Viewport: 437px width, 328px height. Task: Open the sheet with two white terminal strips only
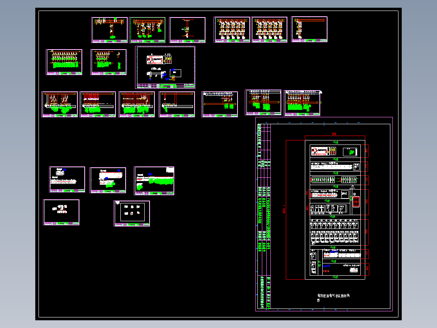coord(67,179)
